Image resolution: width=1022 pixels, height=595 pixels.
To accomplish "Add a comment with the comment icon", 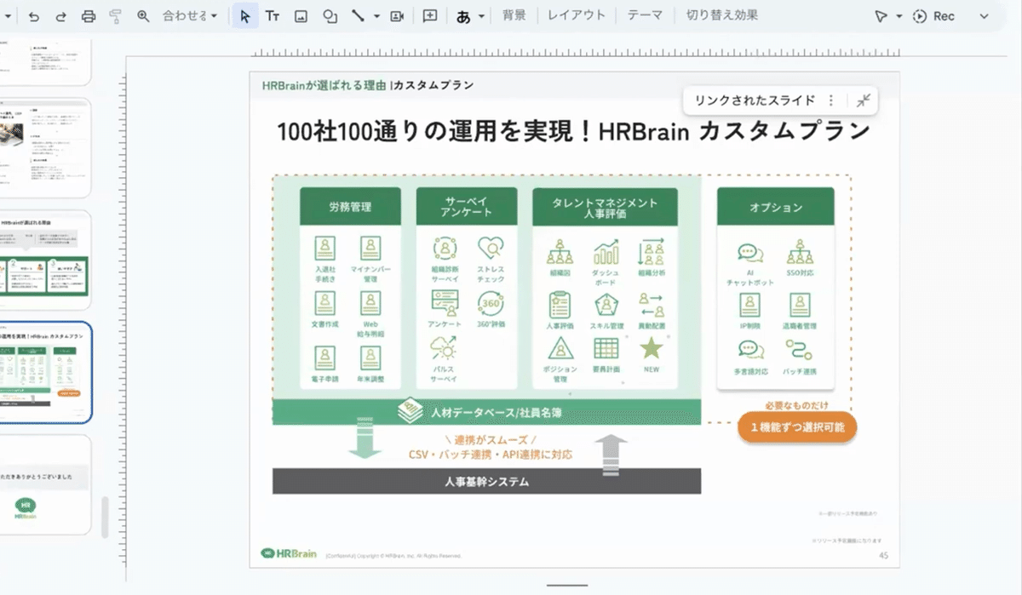I will pyautogui.click(x=430, y=16).
